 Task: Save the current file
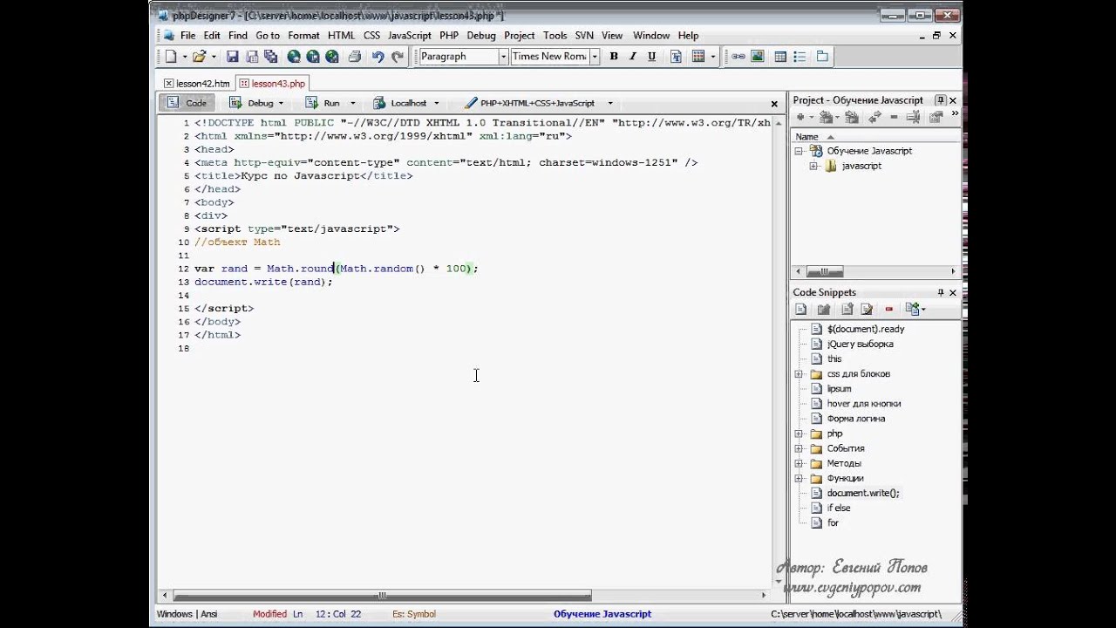[233, 57]
